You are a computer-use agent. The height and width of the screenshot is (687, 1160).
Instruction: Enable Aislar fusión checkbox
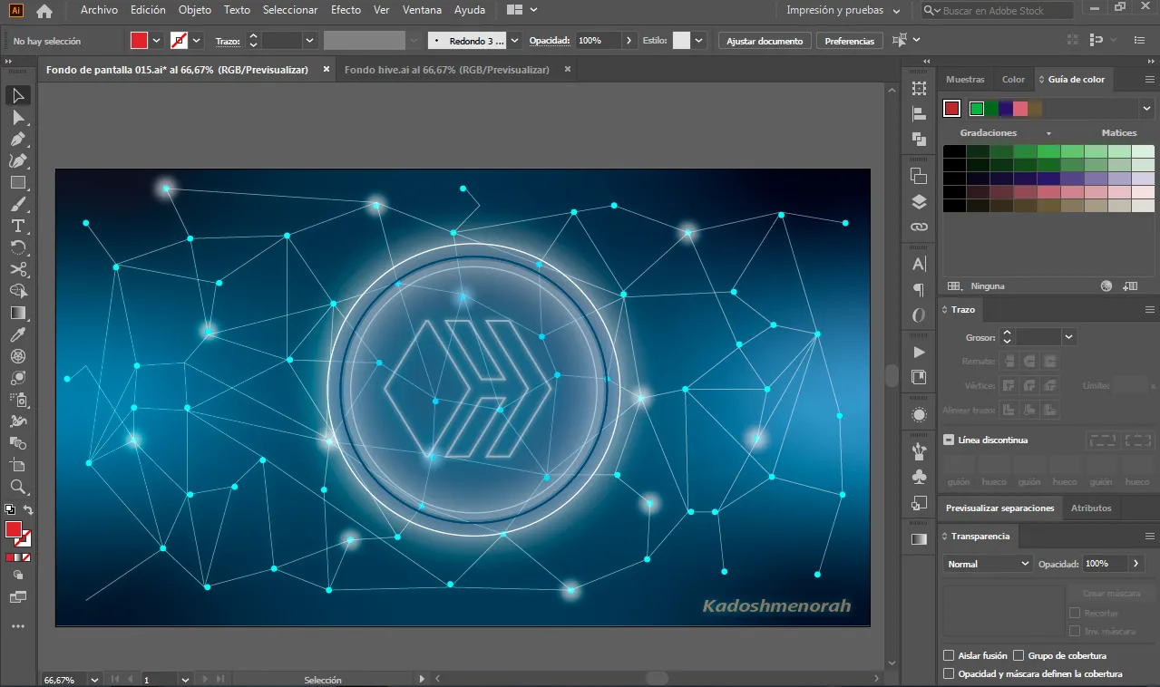click(x=949, y=655)
